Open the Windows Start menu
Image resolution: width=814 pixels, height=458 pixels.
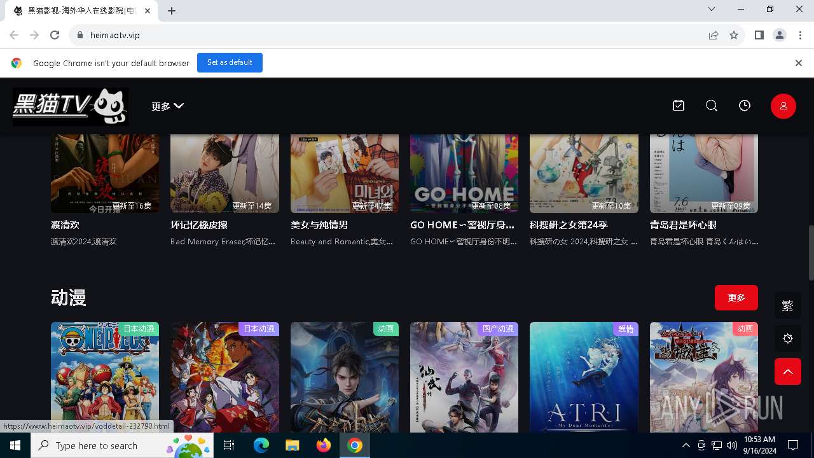click(x=15, y=445)
